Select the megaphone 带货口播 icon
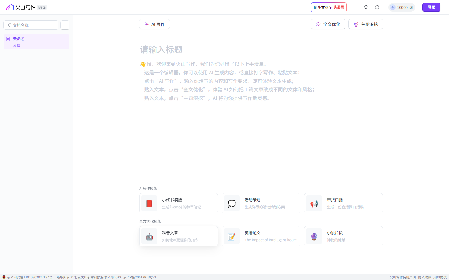Screen dimensions: 449x280 click(x=314, y=204)
